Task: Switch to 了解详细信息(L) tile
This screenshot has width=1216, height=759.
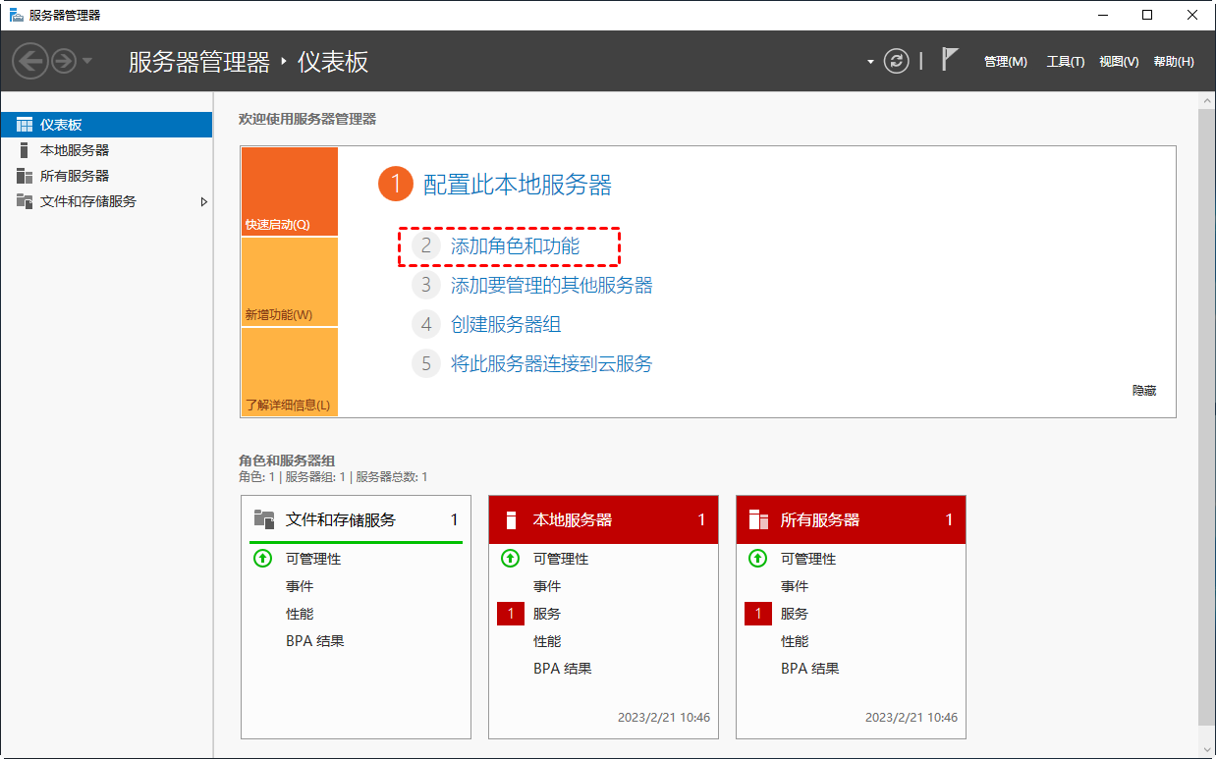Action: tap(289, 371)
